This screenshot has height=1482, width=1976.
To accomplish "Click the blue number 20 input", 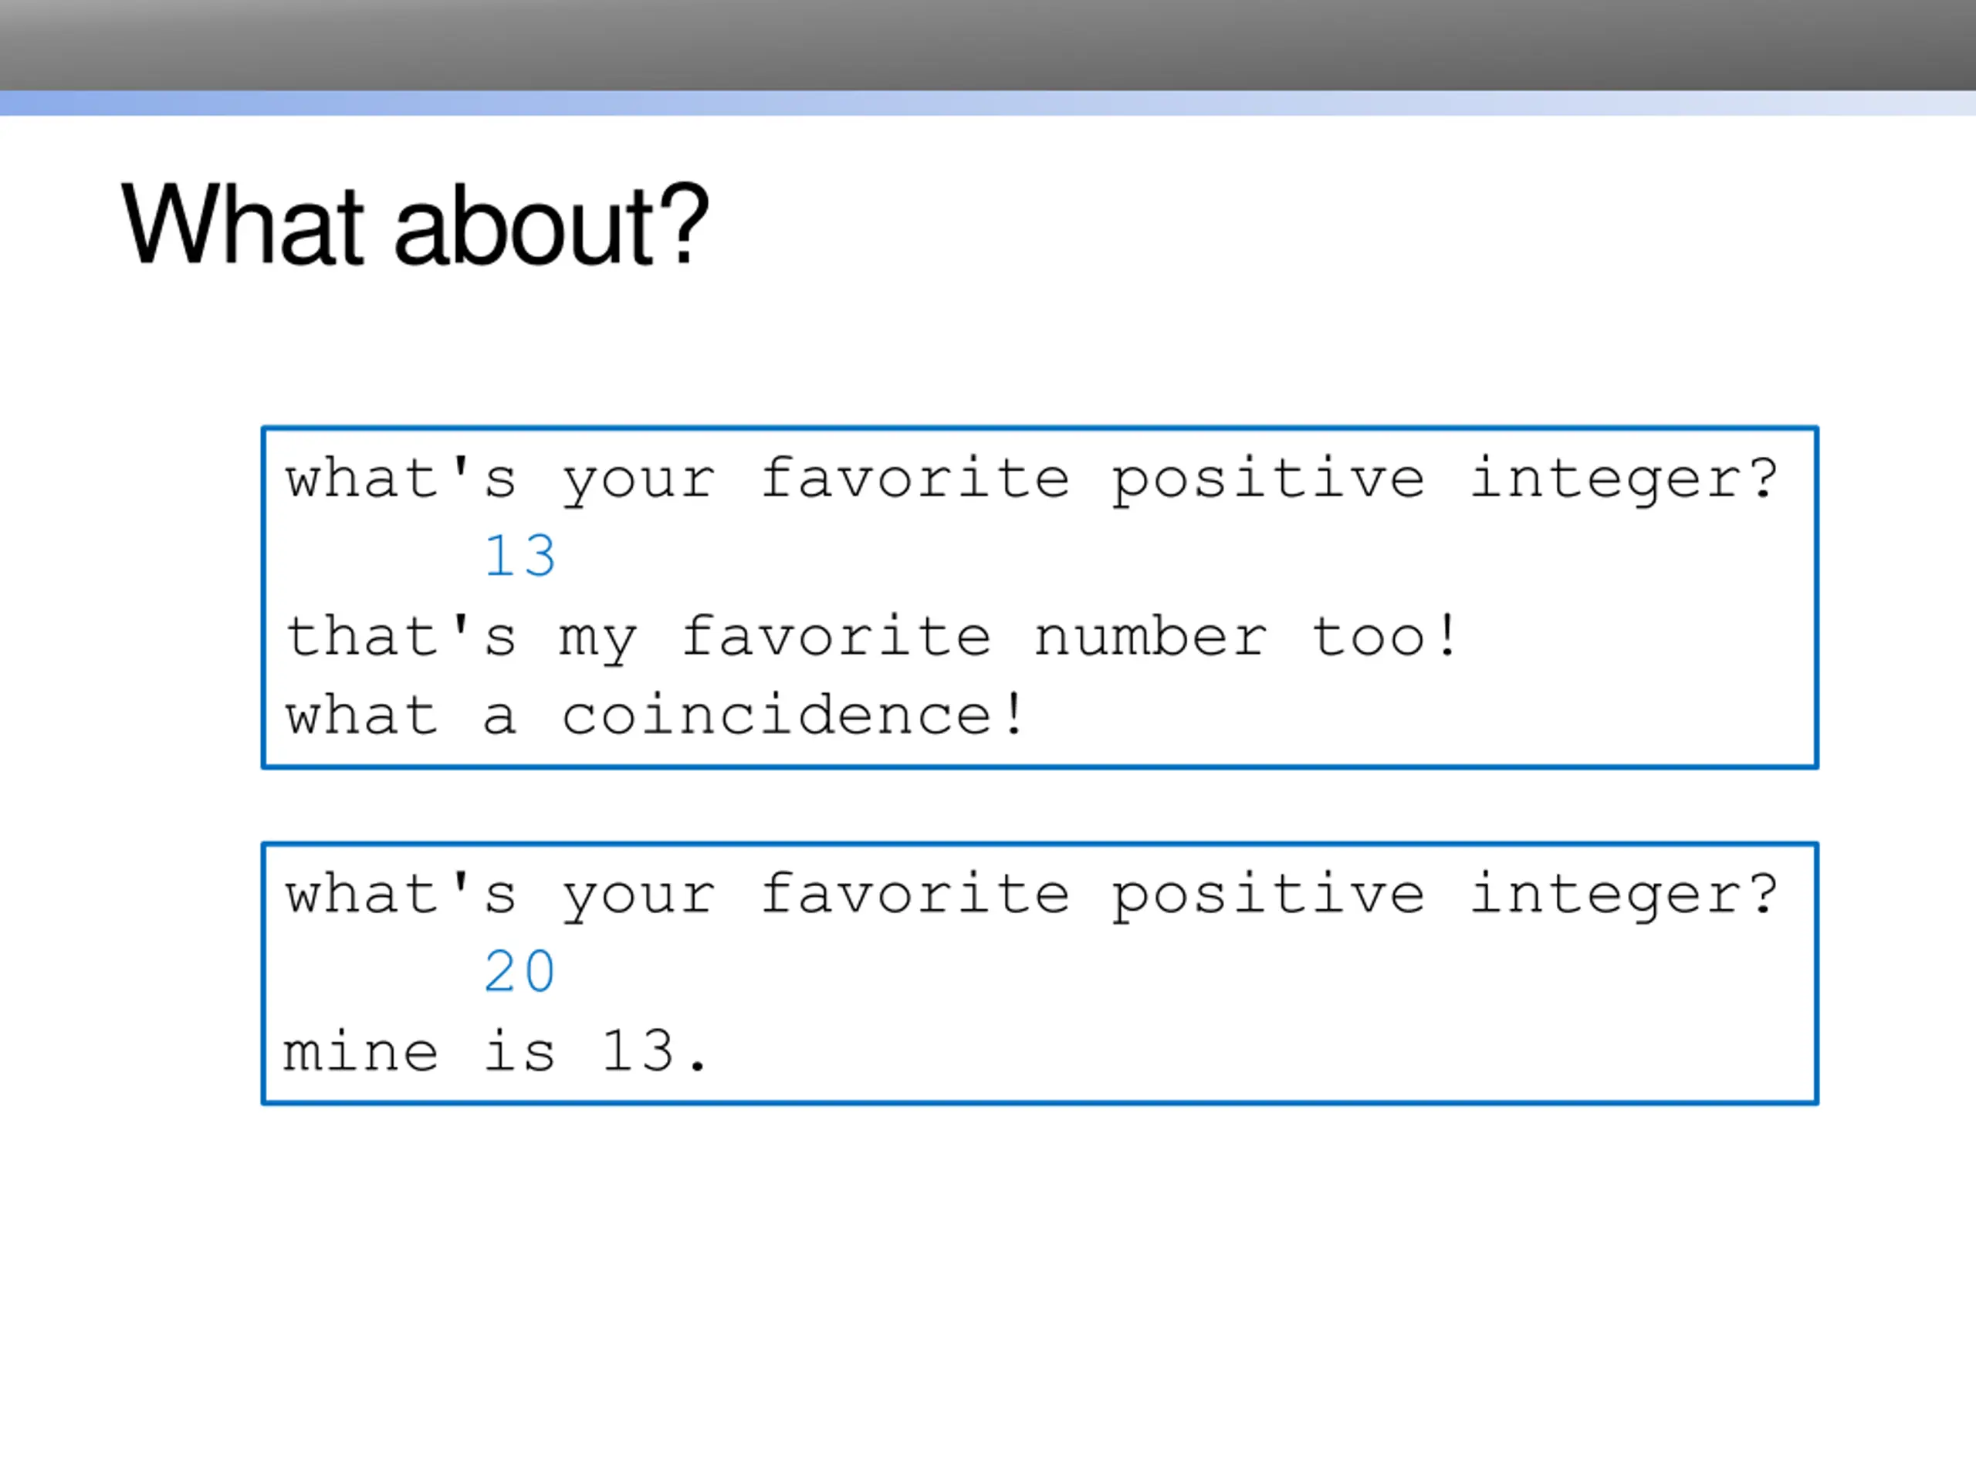I will [520, 972].
